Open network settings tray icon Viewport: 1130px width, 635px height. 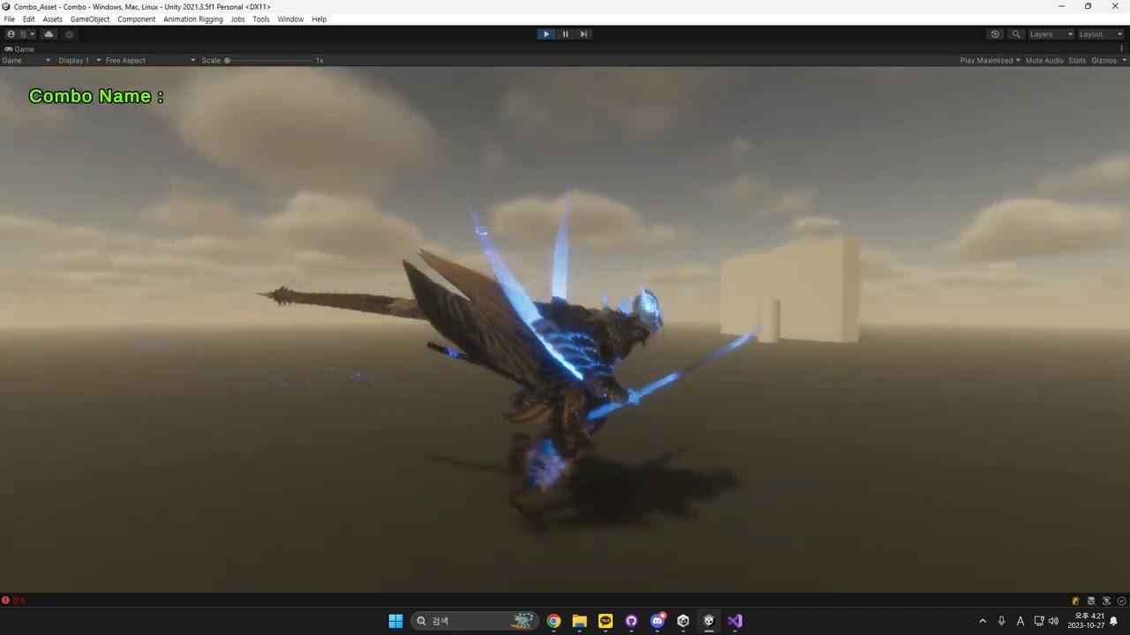tap(1039, 621)
